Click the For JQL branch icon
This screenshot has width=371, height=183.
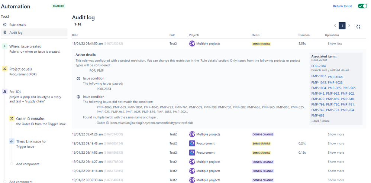(x=5, y=92)
